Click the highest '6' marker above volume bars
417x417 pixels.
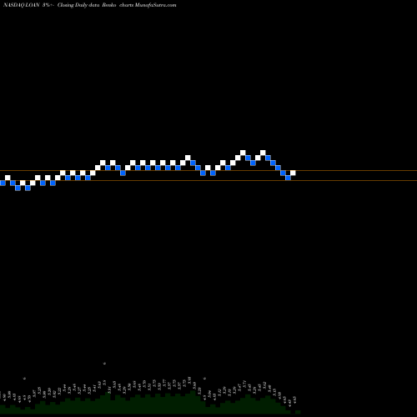tap(104, 364)
